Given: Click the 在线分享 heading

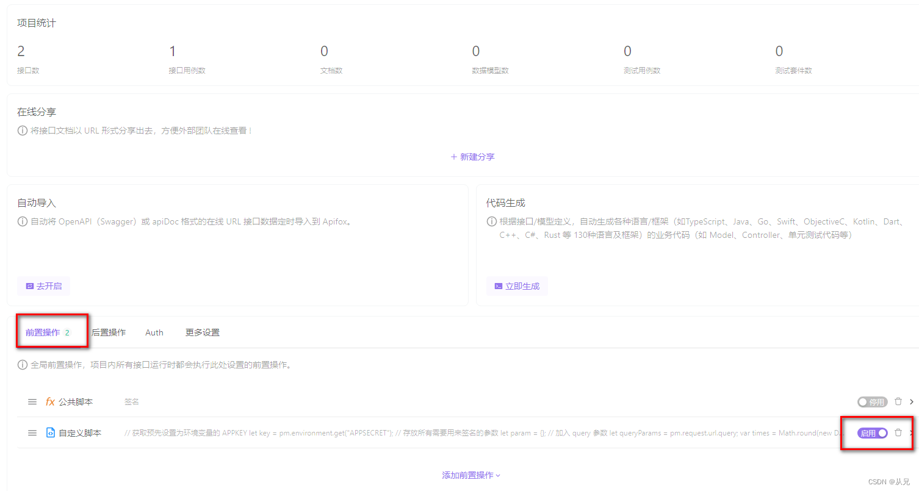Looking at the screenshot, I should pyautogui.click(x=37, y=112).
